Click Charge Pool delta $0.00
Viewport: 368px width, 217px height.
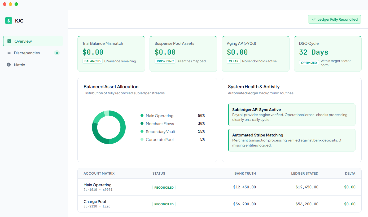pyautogui.click(x=350, y=204)
